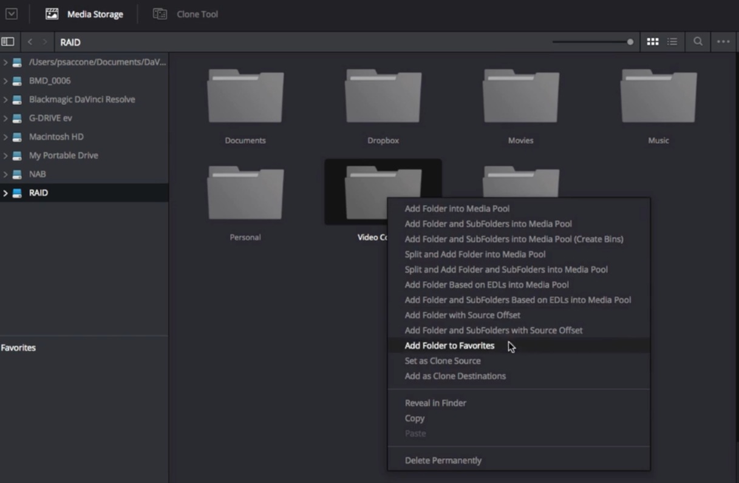Image resolution: width=739 pixels, height=483 pixels.
Task: Select Delete Permanently from context menu
Action: tap(443, 461)
